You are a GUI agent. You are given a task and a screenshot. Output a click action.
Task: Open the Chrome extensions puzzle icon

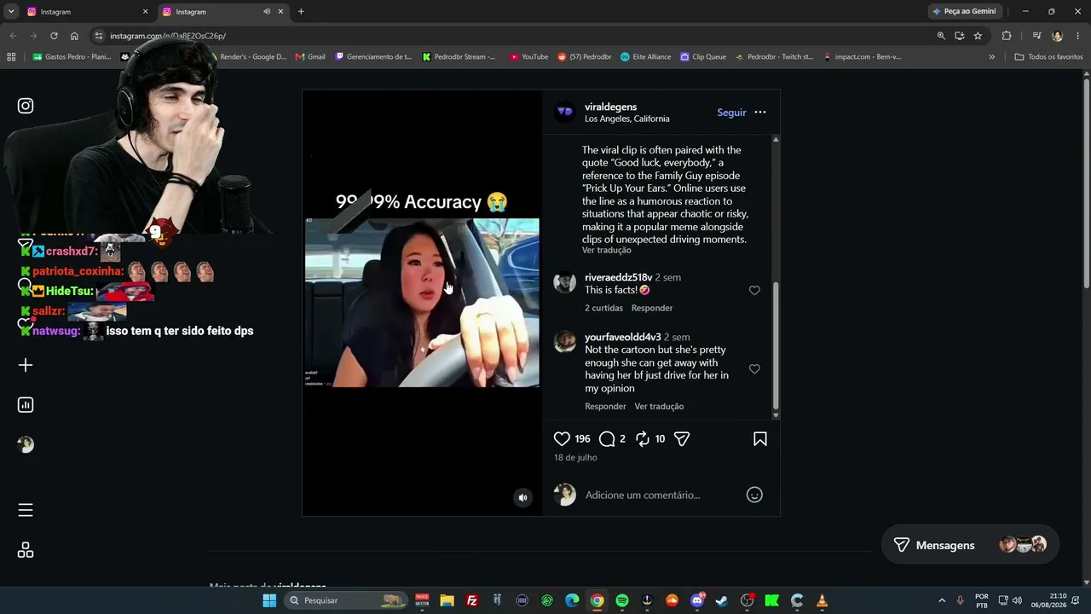coord(1007,36)
